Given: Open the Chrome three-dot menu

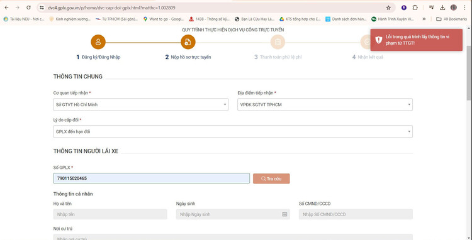Looking at the screenshot, I should (464, 8).
